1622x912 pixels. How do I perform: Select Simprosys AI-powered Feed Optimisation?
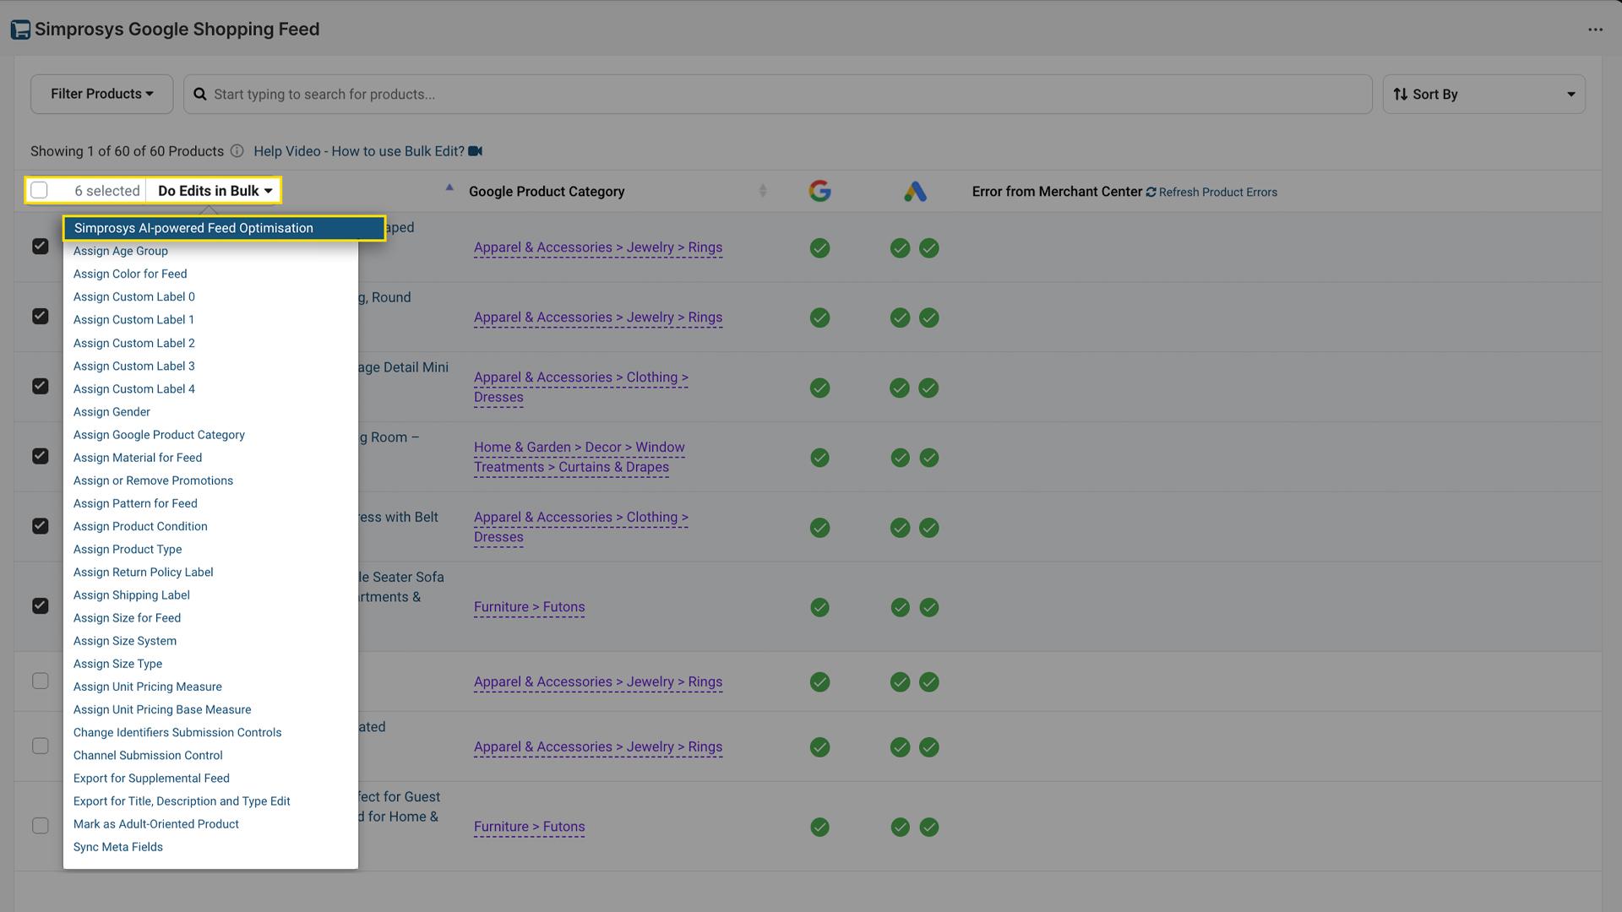[193, 228]
